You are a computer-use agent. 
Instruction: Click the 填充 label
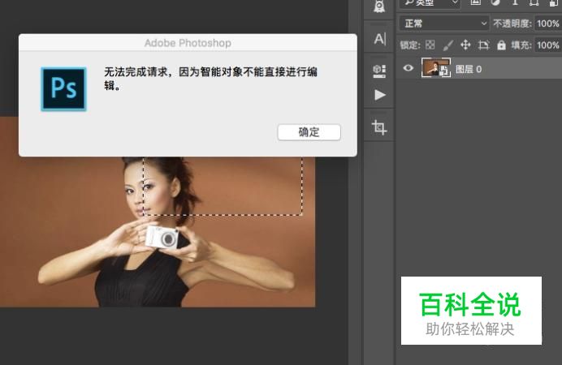pyautogui.click(x=521, y=45)
